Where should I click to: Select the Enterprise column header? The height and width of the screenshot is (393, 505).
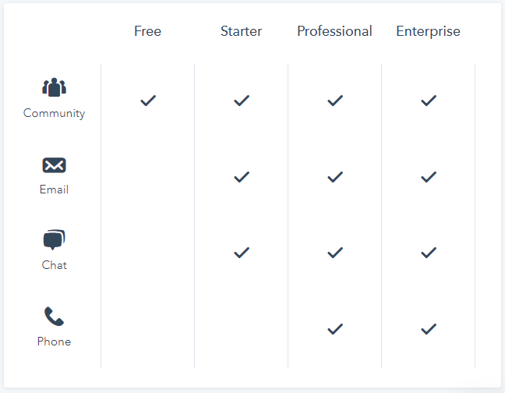click(x=428, y=32)
